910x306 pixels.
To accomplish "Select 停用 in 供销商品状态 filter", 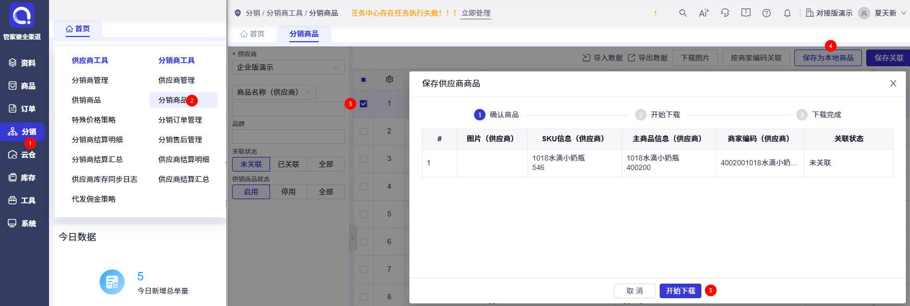I will [288, 192].
